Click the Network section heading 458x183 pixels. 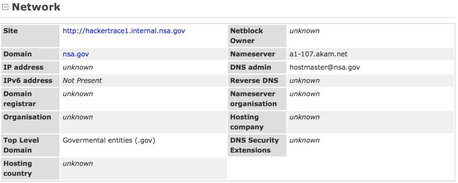pyautogui.click(x=36, y=7)
